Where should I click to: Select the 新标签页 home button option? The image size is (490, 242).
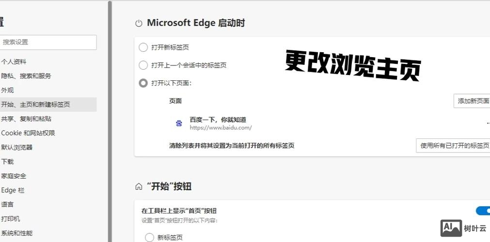tap(150, 238)
